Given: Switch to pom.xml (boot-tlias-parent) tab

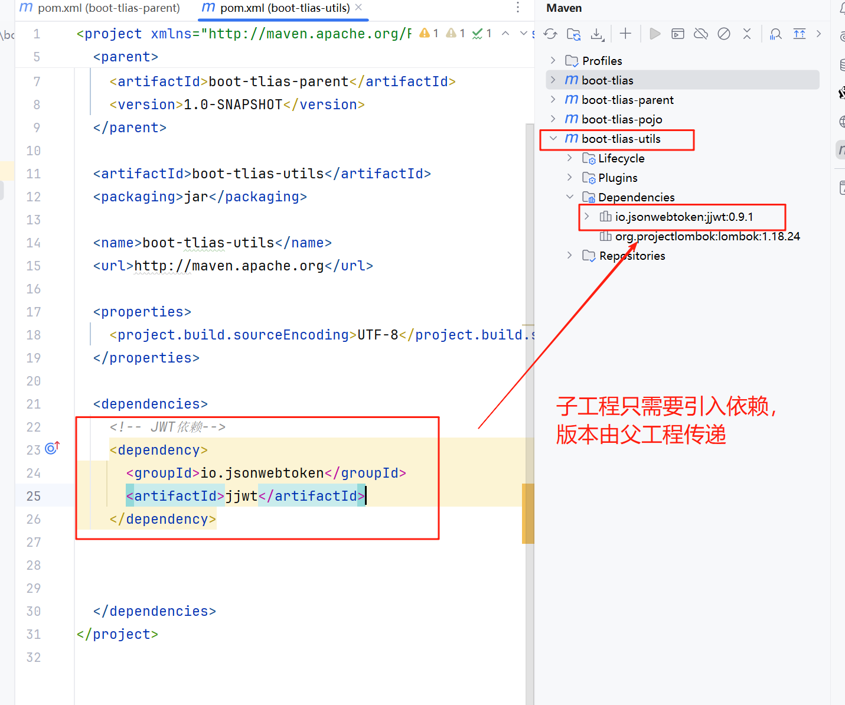Looking at the screenshot, I should pyautogui.click(x=100, y=8).
